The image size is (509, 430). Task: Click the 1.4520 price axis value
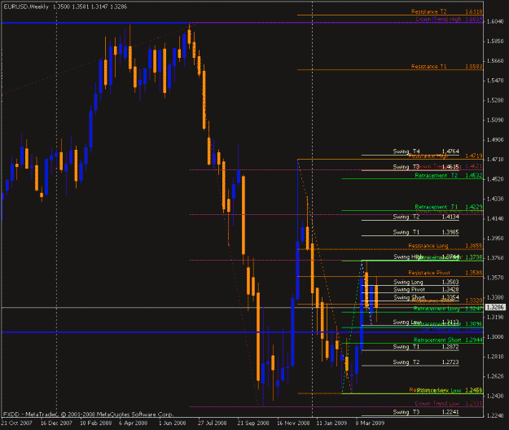495,179
